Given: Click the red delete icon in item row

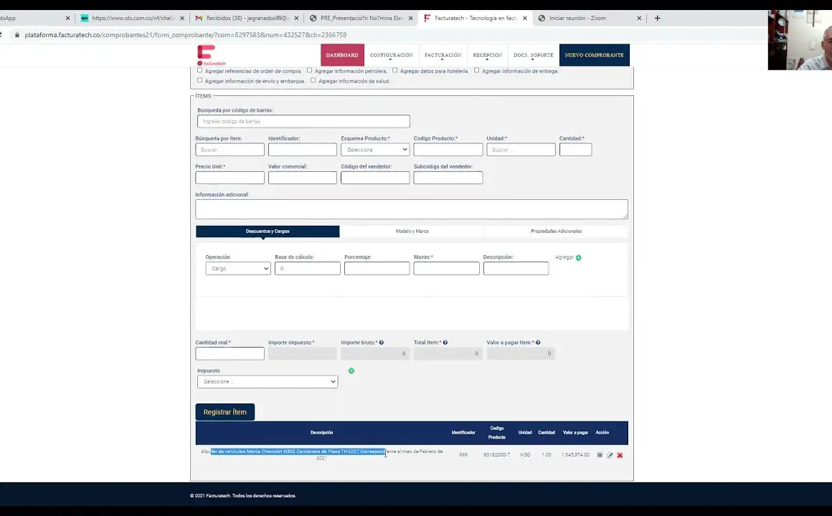Looking at the screenshot, I should pyautogui.click(x=620, y=455).
